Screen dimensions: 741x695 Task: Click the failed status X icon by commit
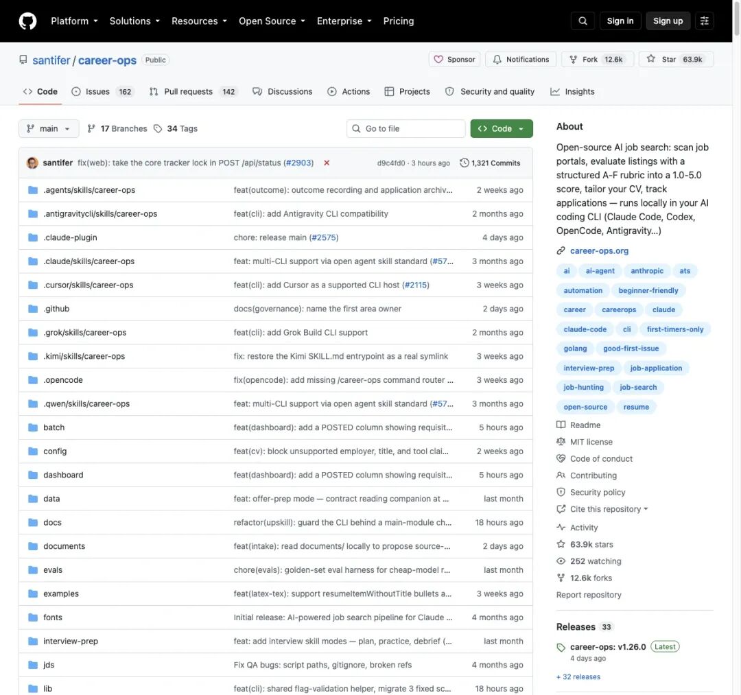click(327, 163)
